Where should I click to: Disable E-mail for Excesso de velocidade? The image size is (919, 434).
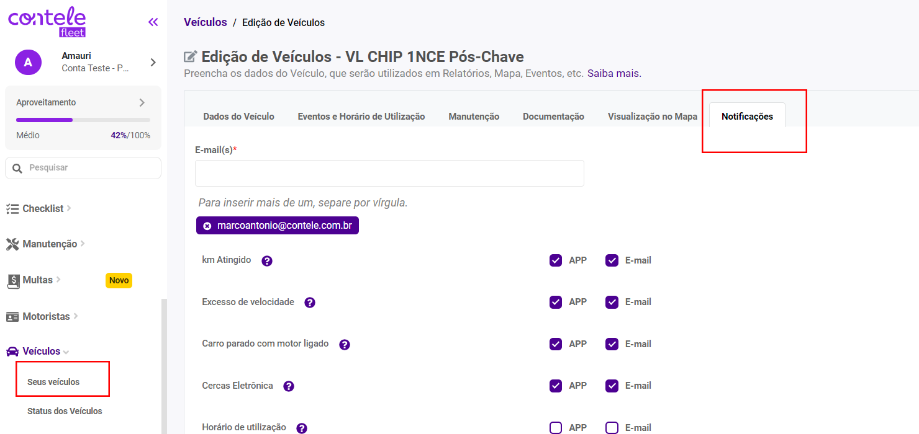pyautogui.click(x=612, y=302)
